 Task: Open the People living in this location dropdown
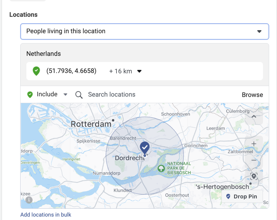[x=144, y=31]
